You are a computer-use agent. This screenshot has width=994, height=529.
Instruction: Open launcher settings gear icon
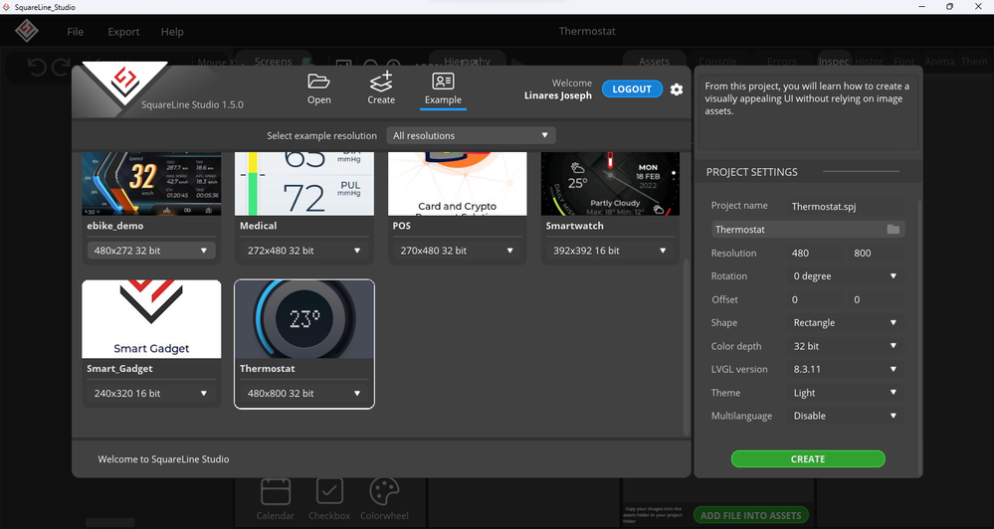pos(677,89)
